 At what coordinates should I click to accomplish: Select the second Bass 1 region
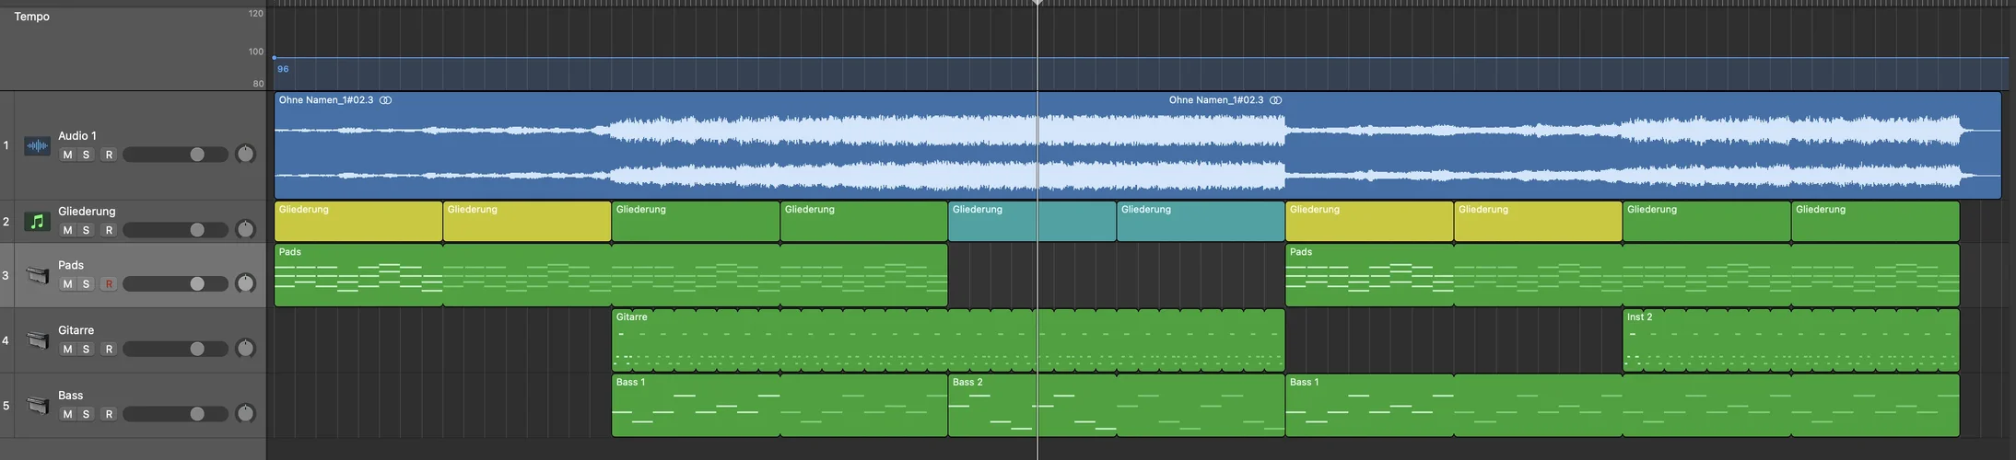click(x=1623, y=406)
